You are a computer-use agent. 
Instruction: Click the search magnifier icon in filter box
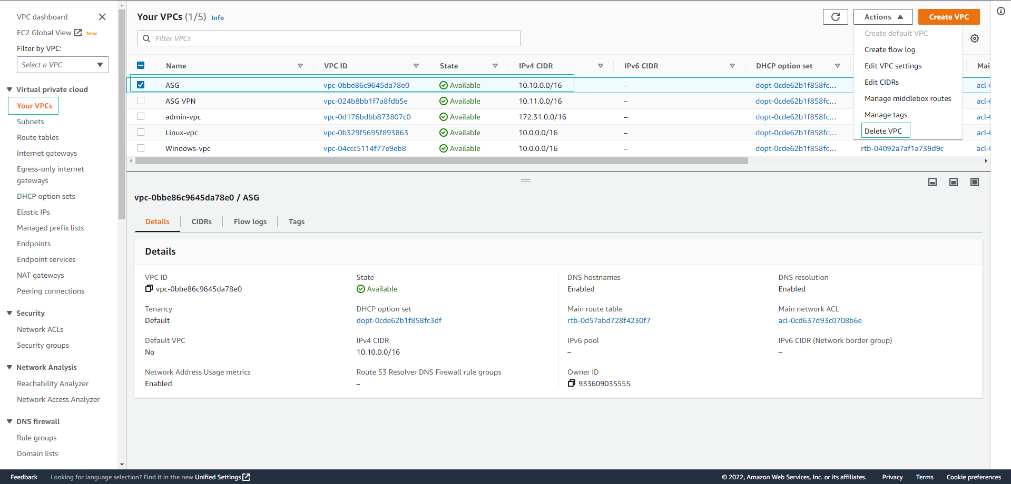click(x=147, y=38)
